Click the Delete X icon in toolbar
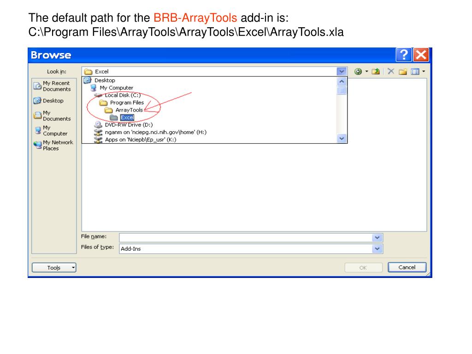The image size is (472, 354). [391, 71]
